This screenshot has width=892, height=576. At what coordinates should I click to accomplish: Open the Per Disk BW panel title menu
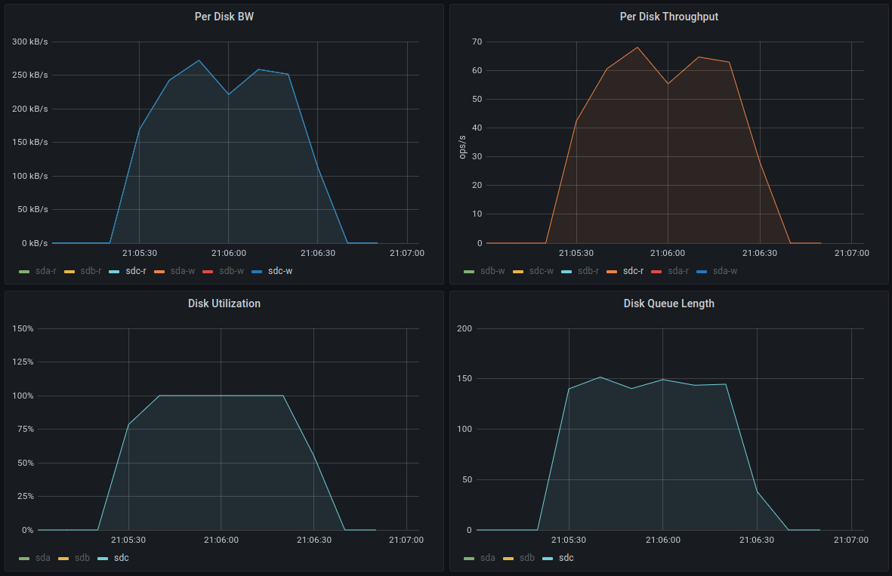coord(224,17)
